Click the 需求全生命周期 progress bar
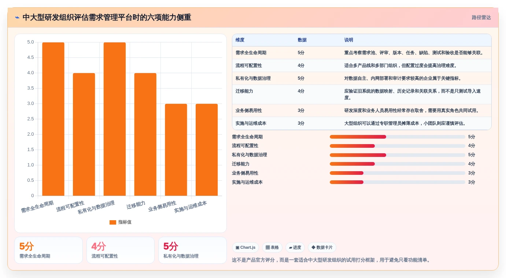This screenshot has width=506, height=278. coord(398,137)
